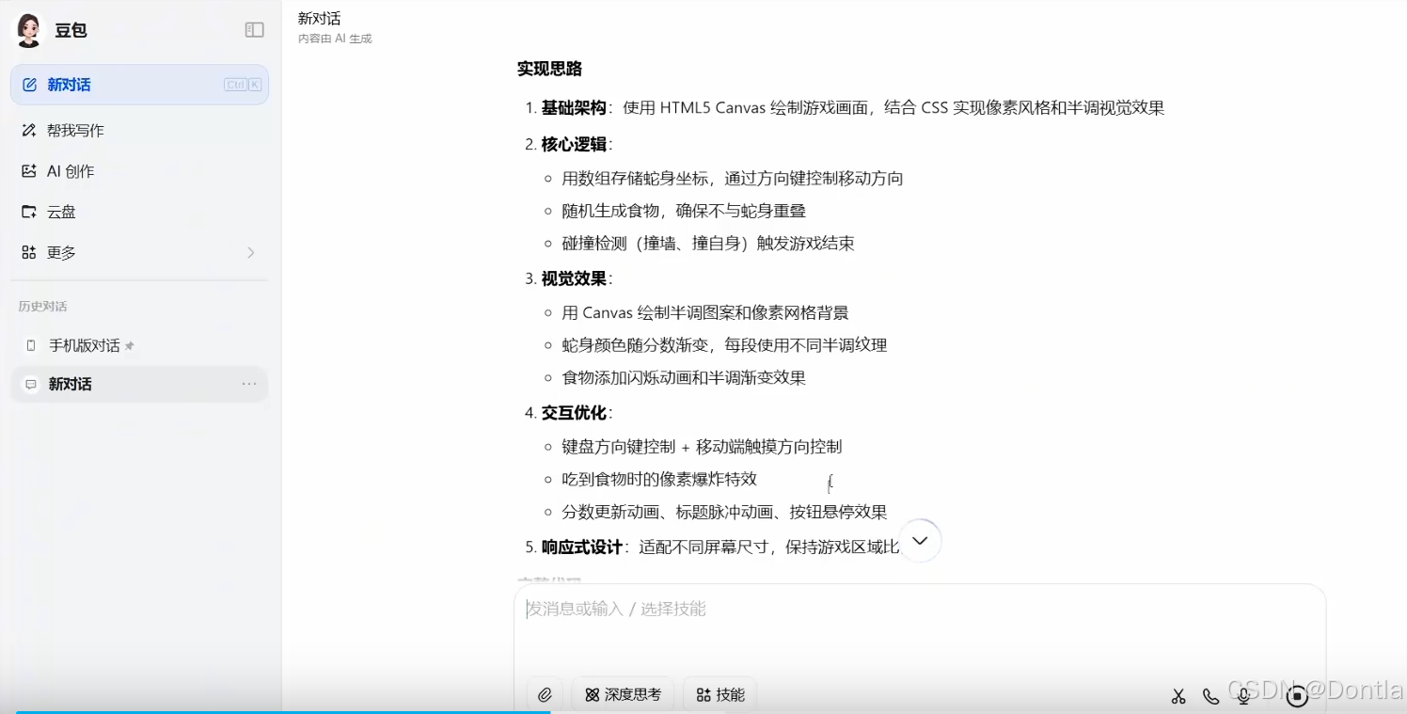Click the Doubao profile avatar
The height and width of the screenshot is (714, 1407).
27,29
